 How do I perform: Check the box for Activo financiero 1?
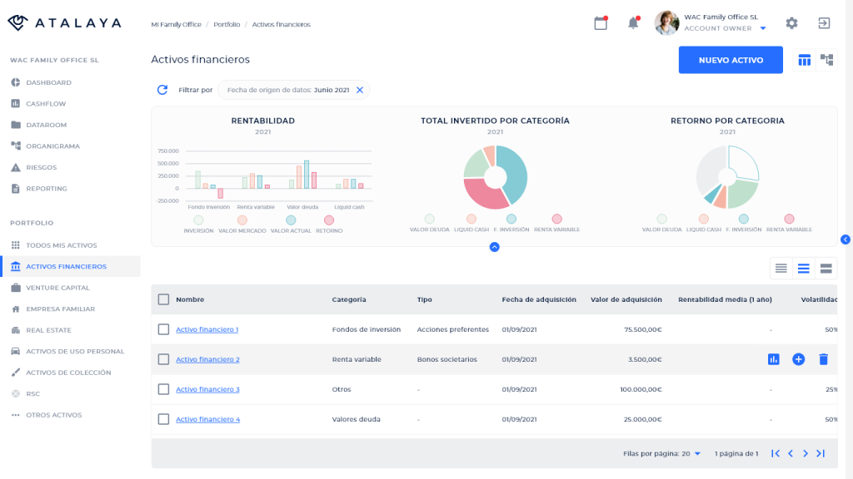[x=163, y=329]
